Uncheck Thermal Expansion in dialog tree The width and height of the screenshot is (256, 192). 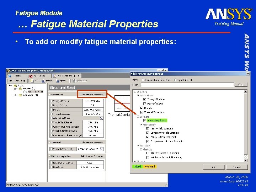click(142, 112)
